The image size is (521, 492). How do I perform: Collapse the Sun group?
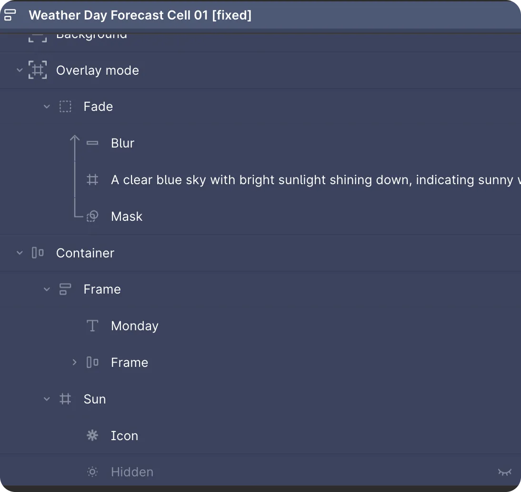coord(47,399)
